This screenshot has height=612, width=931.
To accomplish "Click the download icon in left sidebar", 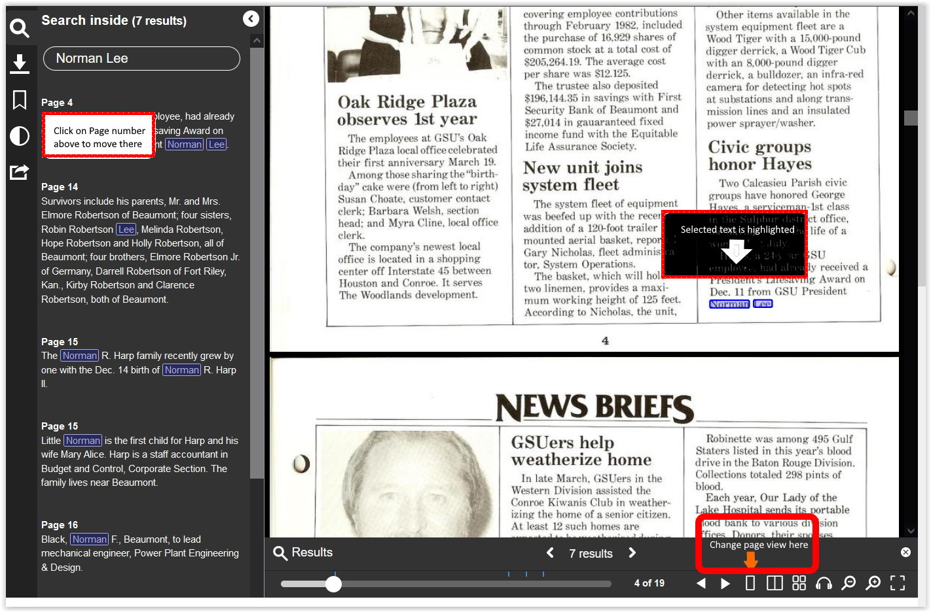I will (x=20, y=63).
